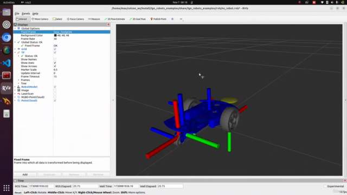Viewport: 347px width, 195px height.
Task: Open the Activities overview
Action: pyautogui.click(x=9, y=2)
